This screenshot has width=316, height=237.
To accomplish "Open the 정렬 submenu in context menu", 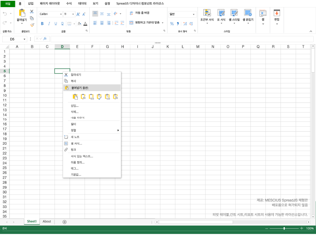I will pyautogui.click(x=92, y=130).
